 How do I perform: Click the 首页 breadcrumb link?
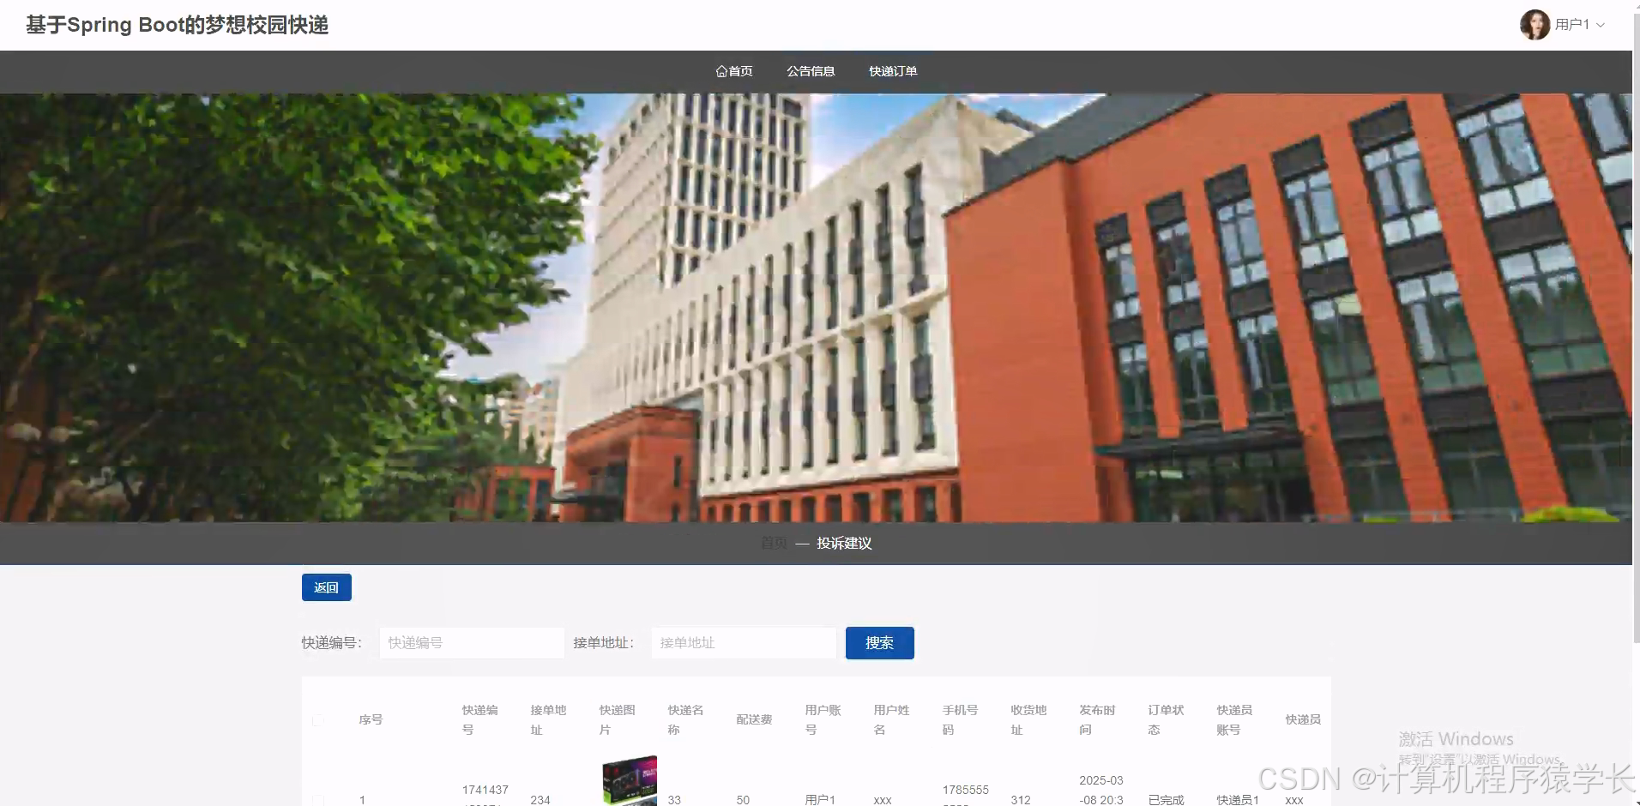click(774, 543)
